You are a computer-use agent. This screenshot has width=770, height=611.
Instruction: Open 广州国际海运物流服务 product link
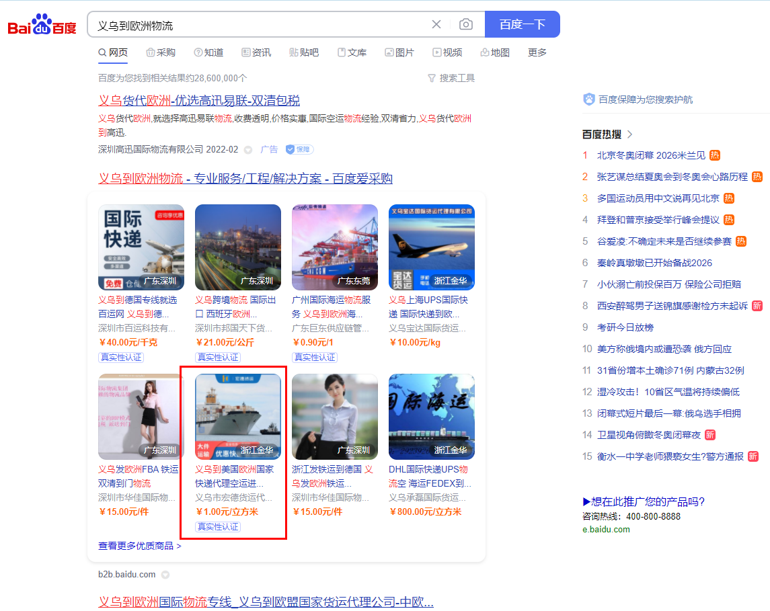pos(332,307)
